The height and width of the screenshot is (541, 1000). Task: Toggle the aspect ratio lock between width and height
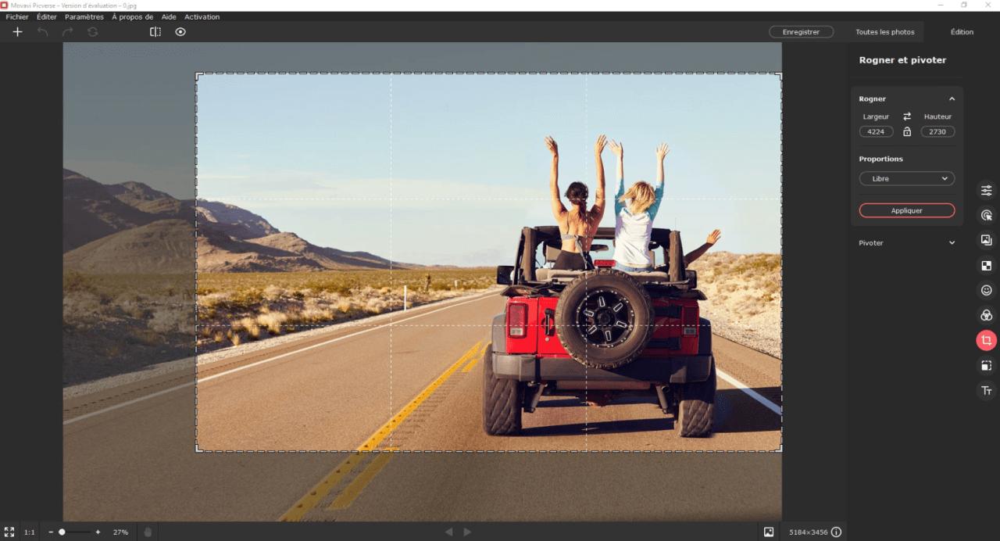tap(906, 131)
